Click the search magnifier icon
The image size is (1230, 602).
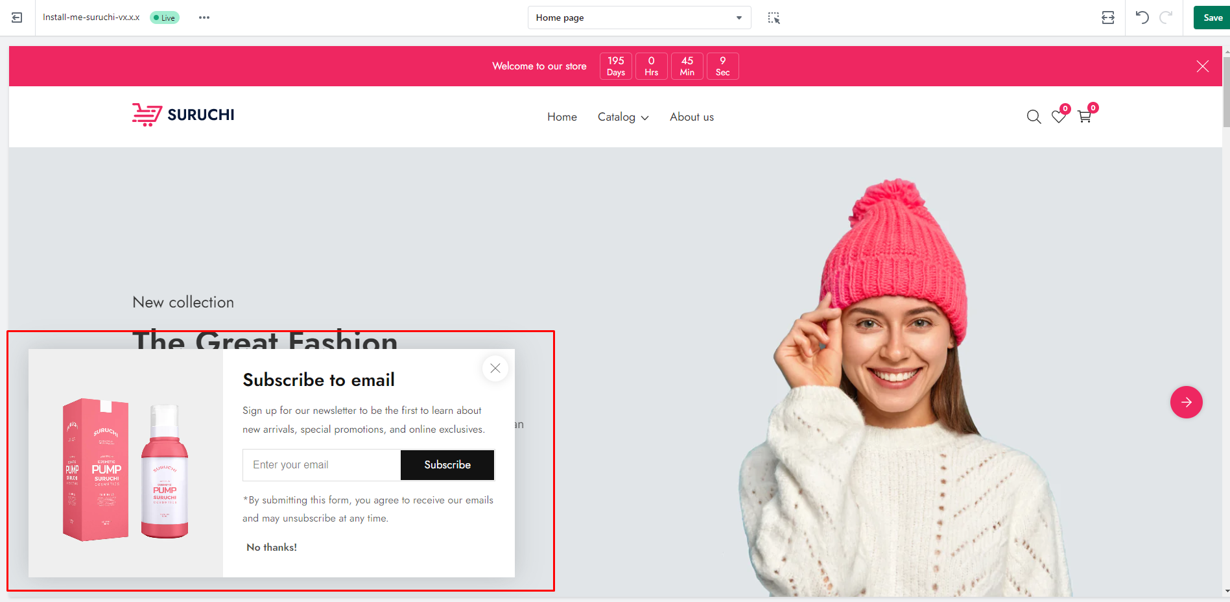point(1034,117)
